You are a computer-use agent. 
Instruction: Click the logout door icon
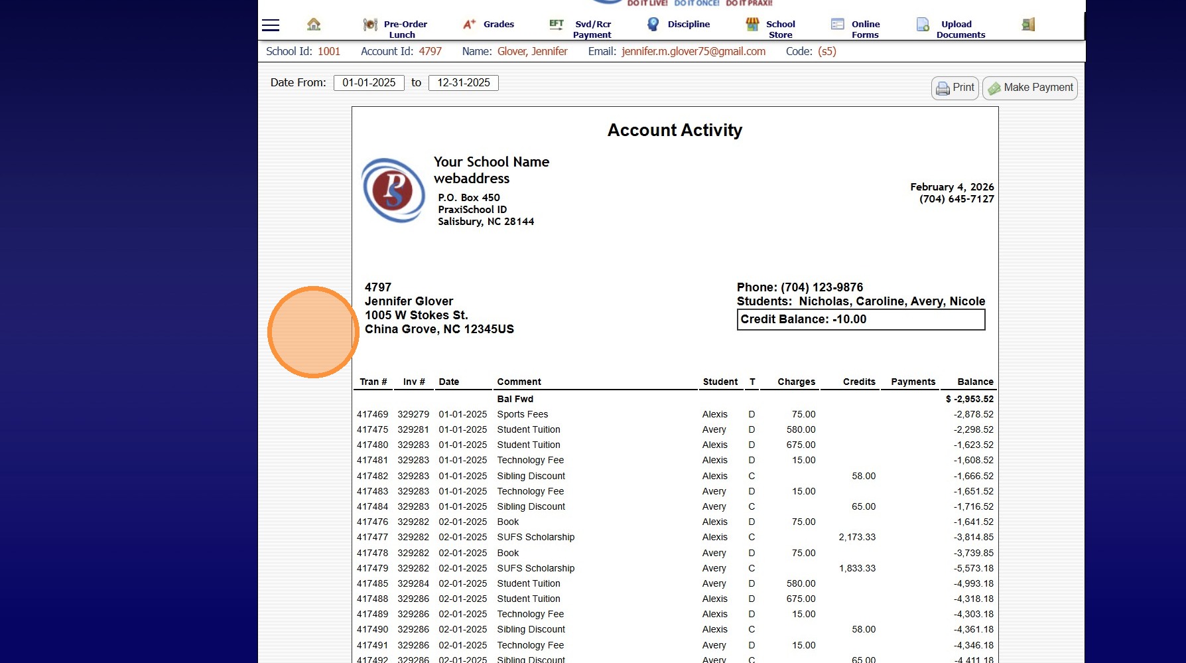click(x=1028, y=25)
